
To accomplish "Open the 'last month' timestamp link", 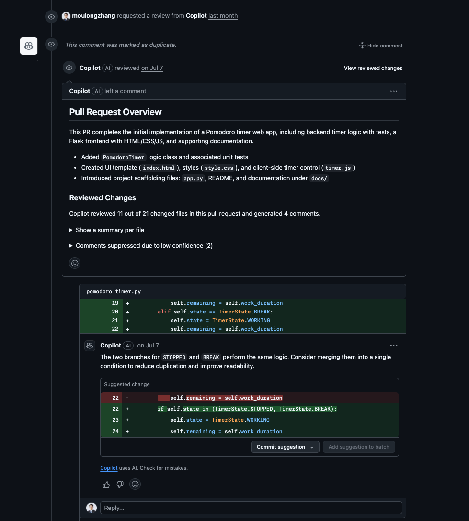I will pos(223,16).
